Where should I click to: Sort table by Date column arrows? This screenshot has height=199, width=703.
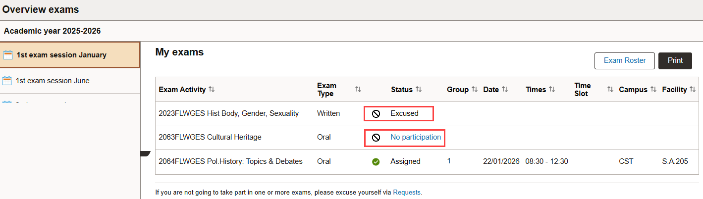pyautogui.click(x=505, y=90)
